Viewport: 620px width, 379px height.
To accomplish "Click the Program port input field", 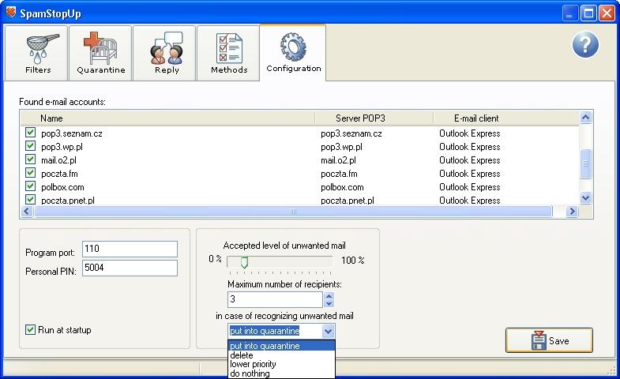I will (x=130, y=249).
